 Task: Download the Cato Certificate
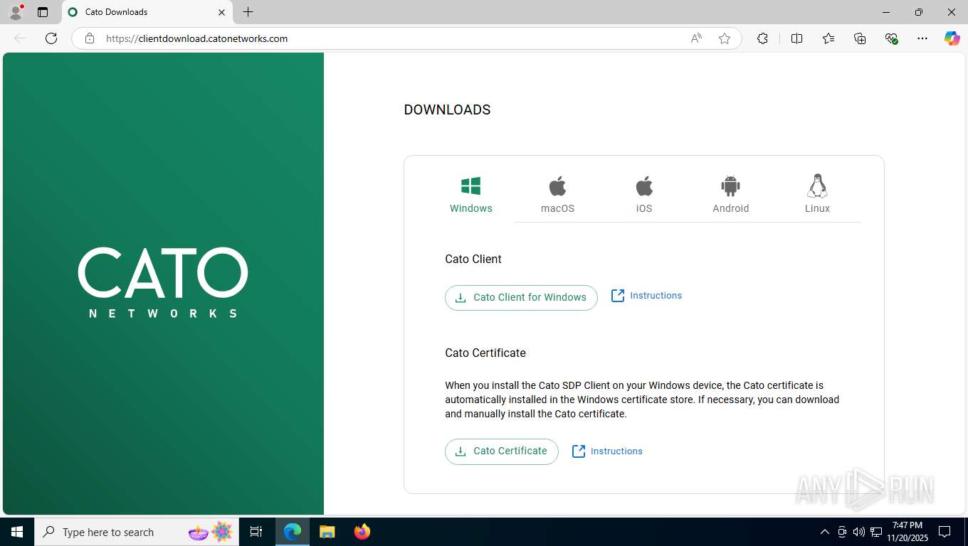[x=502, y=451]
